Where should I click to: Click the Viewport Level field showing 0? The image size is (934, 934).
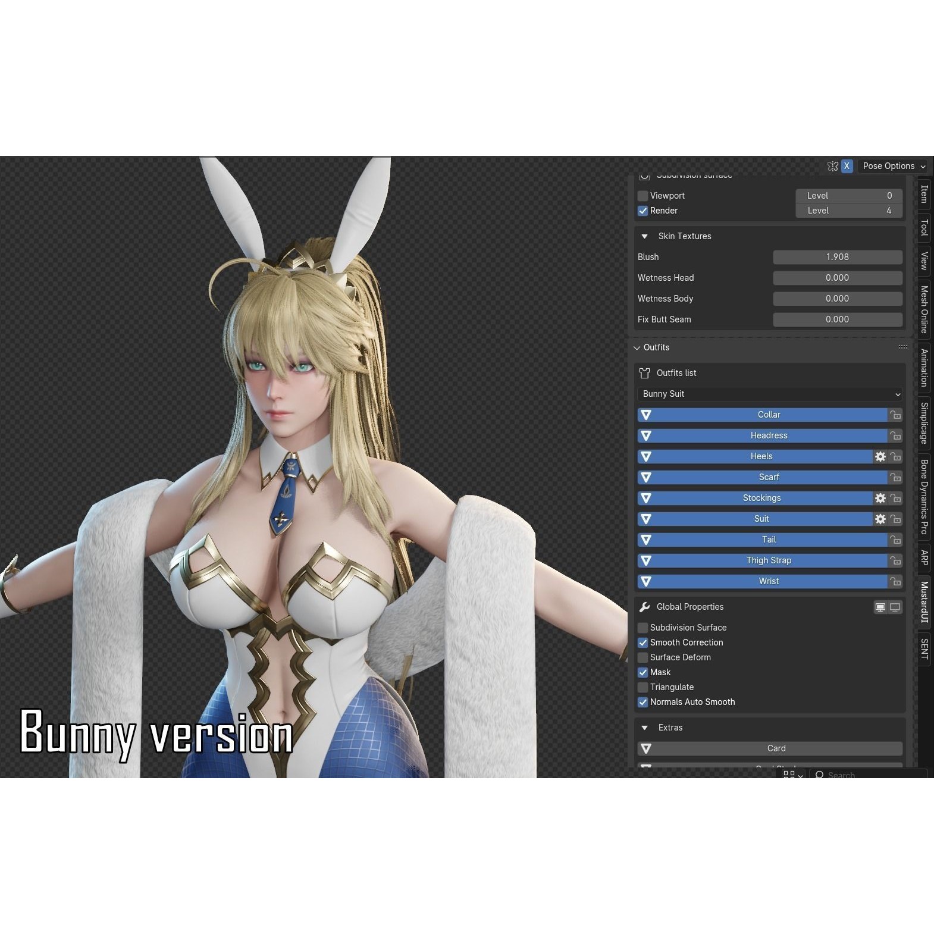point(850,196)
